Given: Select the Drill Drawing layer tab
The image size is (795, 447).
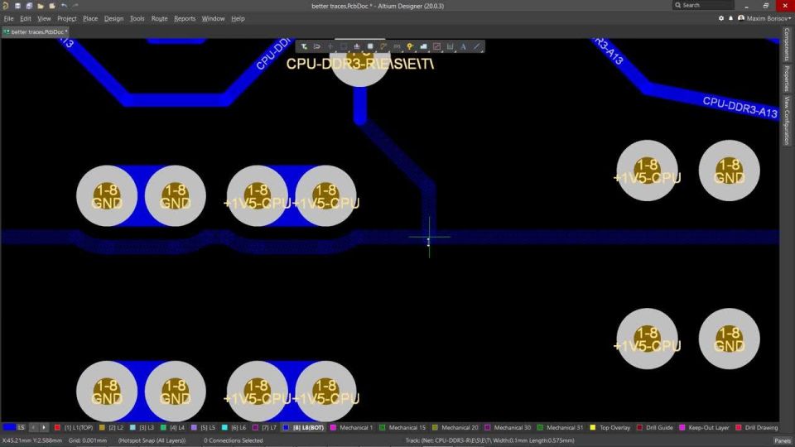Looking at the screenshot, I should [x=756, y=428].
